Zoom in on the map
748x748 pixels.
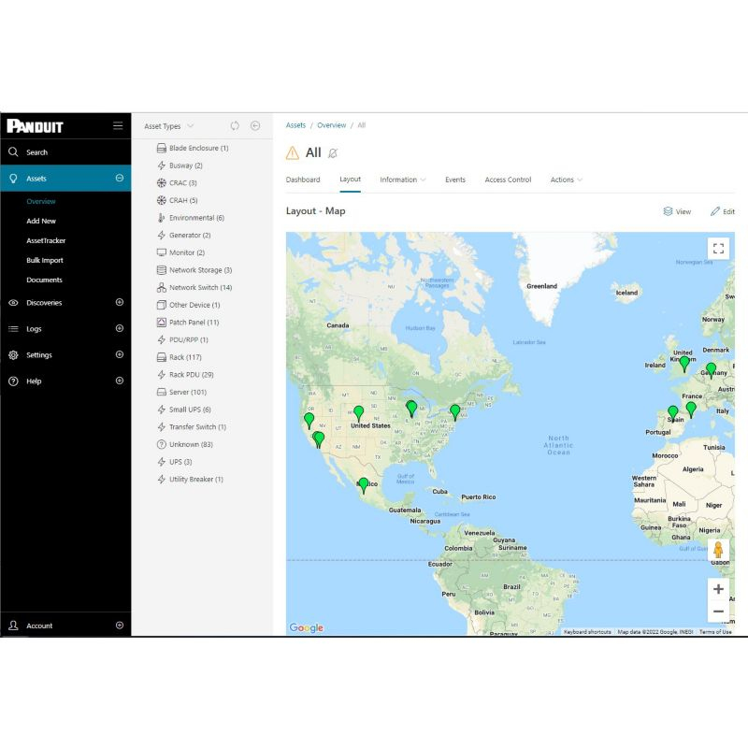(718, 589)
